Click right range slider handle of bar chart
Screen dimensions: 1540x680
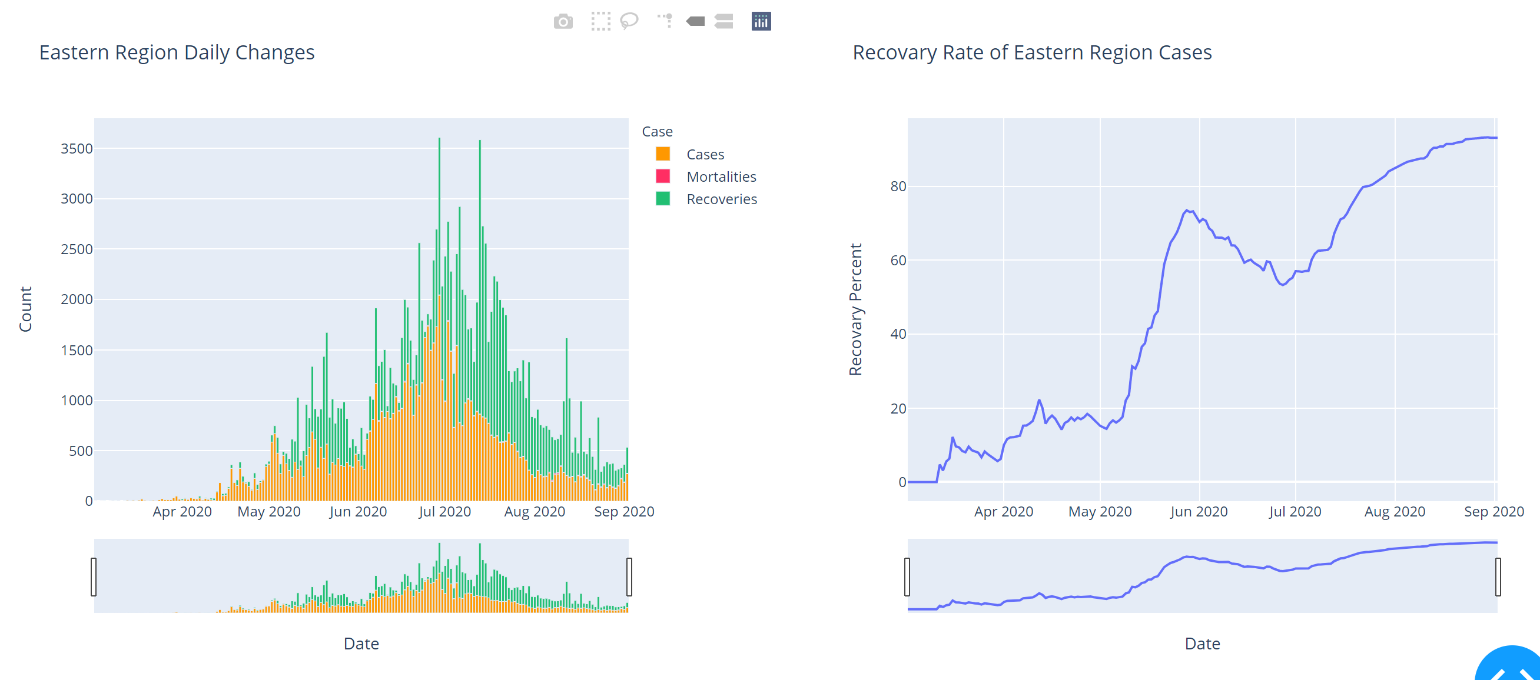[629, 576]
